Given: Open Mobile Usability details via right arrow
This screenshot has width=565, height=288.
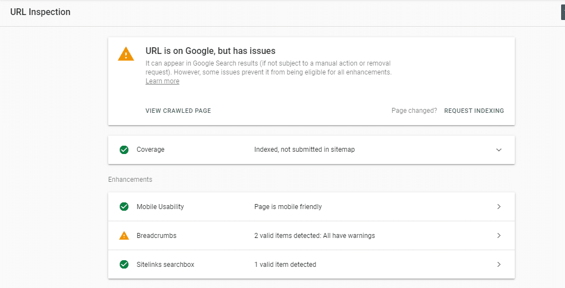Looking at the screenshot, I should click(x=499, y=207).
